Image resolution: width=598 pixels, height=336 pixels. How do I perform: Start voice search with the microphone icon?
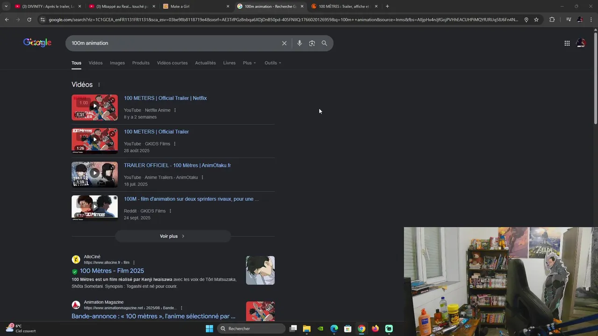(299, 43)
